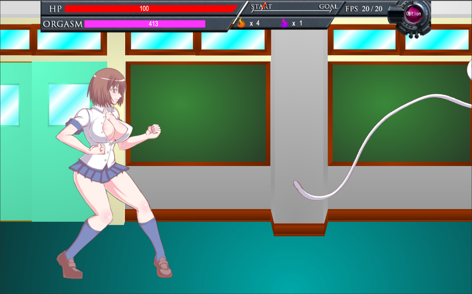Click the purple flame icon
The width and height of the screenshot is (472, 294).
click(284, 23)
